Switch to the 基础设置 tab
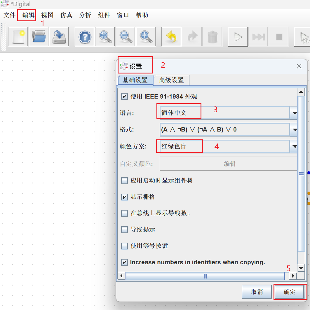This screenshot has width=310, height=310. click(135, 80)
